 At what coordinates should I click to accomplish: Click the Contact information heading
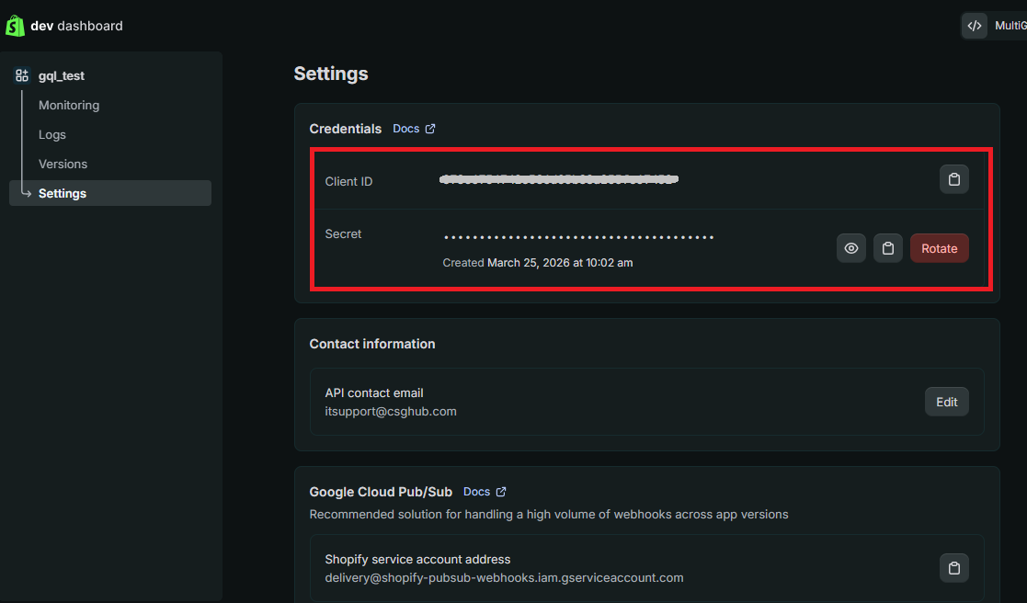(x=372, y=344)
